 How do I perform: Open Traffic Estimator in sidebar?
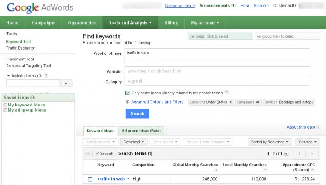[x=20, y=48]
